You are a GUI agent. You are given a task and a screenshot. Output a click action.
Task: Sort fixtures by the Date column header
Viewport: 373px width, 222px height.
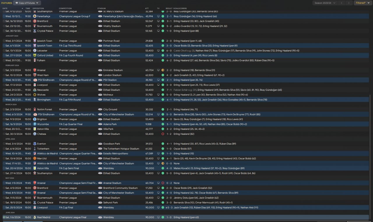click(5, 8)
